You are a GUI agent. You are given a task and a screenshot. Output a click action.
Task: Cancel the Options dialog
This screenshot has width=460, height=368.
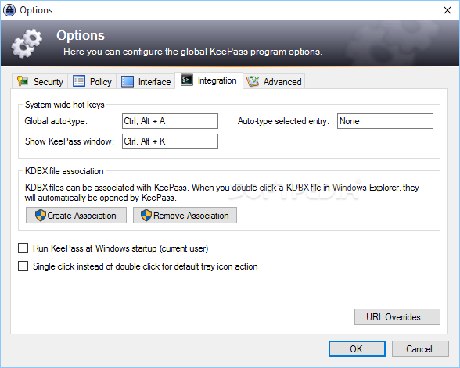pyautogui.click(x=420, y=348)
